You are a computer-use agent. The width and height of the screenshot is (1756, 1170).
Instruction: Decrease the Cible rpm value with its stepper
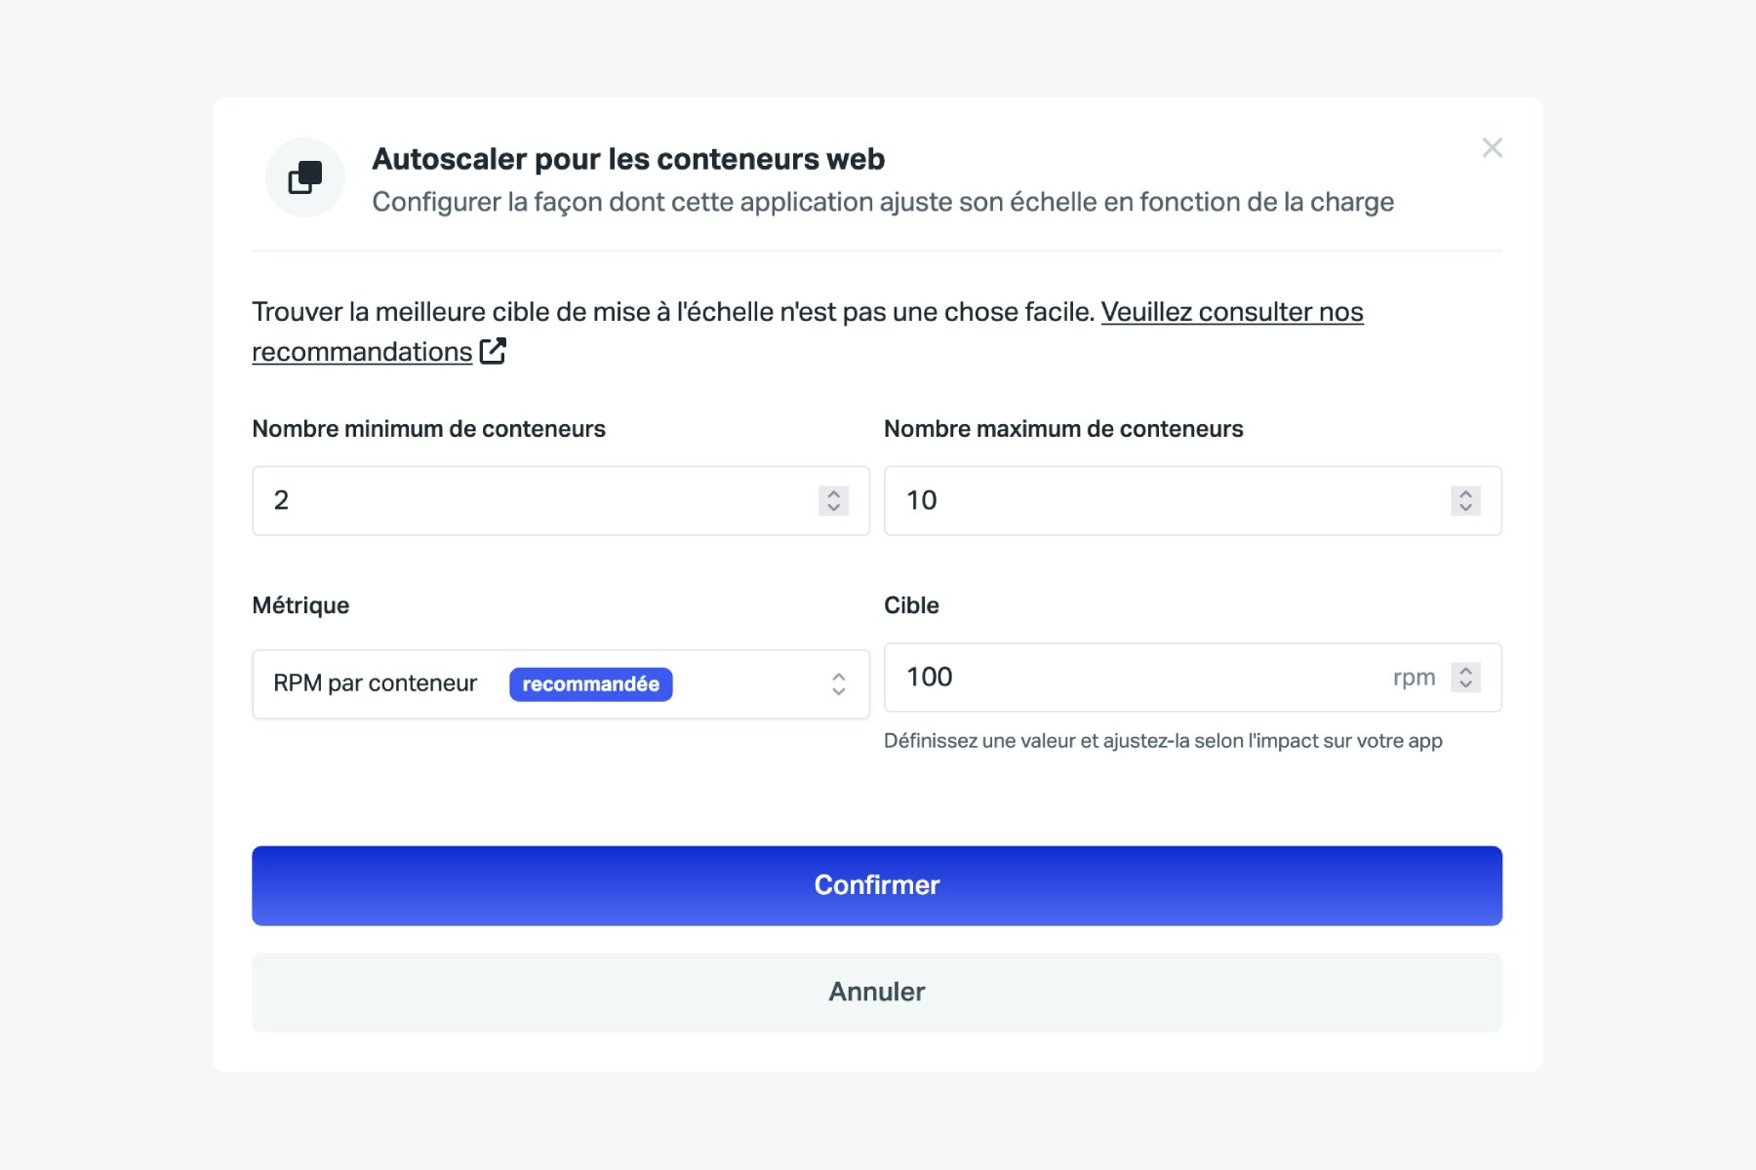[x=1464, y=684]
